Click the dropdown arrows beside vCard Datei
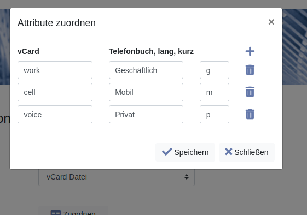Image resolution: width=307 pixels, height=215 pixels. (187, 177)
